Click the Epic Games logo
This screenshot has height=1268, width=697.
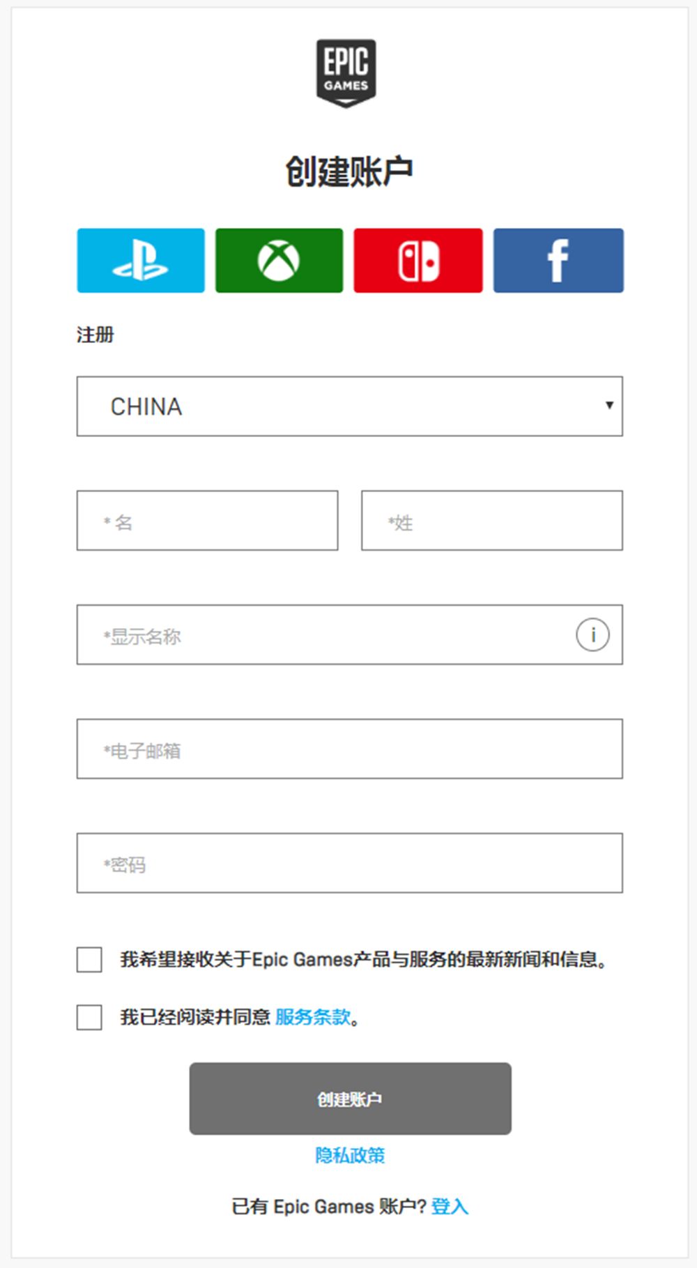coord(346,73)
